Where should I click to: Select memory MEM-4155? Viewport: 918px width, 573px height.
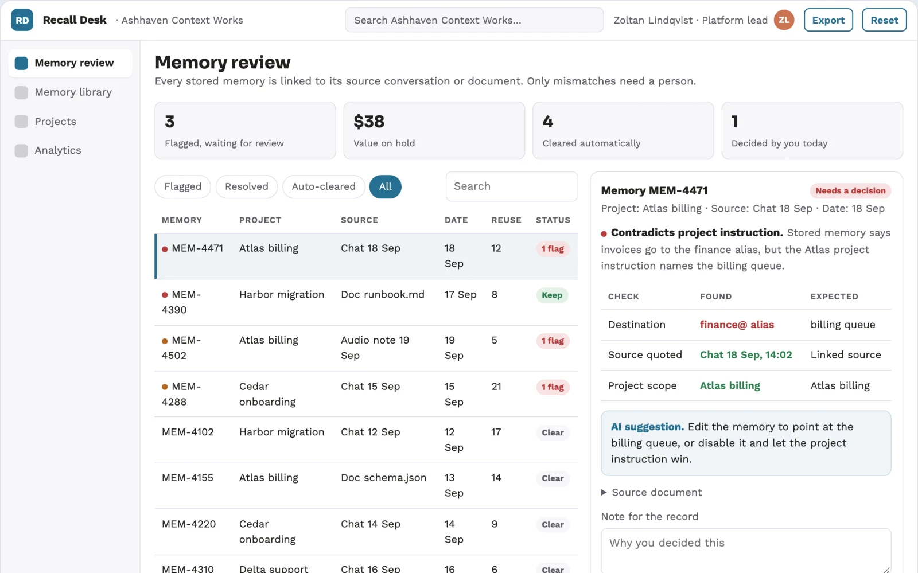point(367,486)
